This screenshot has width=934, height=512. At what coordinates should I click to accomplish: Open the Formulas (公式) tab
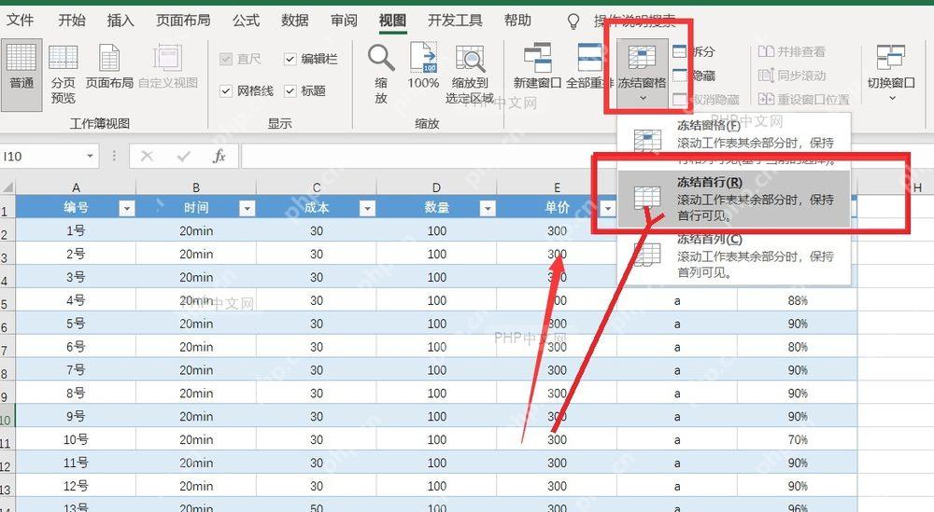[246, 21]
